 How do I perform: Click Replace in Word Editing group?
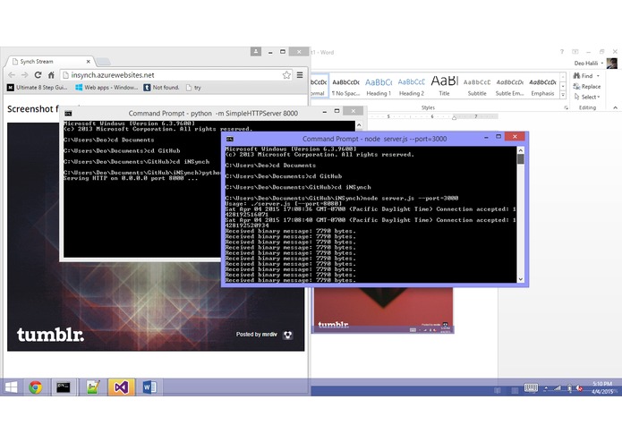587,87
